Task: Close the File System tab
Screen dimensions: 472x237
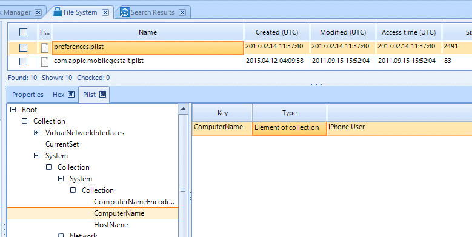Action: (x=105, y=12)
